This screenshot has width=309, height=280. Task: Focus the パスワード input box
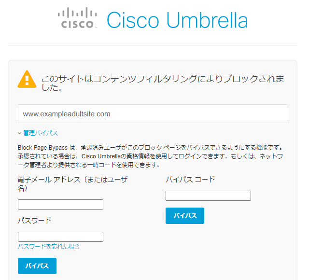coord(60,237)
